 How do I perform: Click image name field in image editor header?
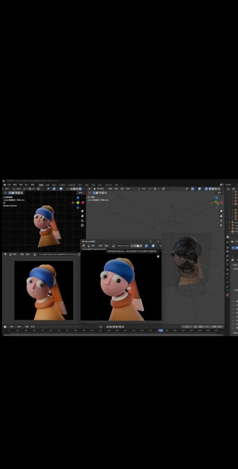(58, 254)
